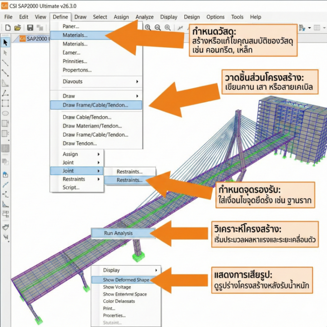
Task: Open the Edit menu
Action: point(24,17)
